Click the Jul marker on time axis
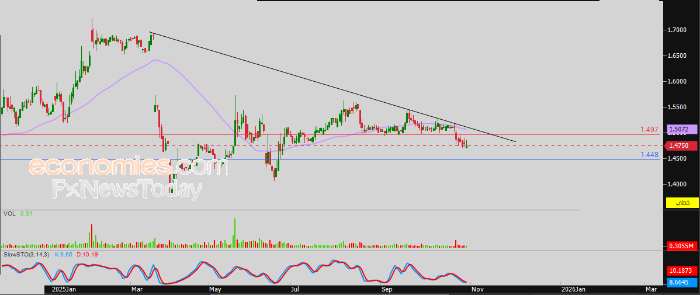 point(295,289)
